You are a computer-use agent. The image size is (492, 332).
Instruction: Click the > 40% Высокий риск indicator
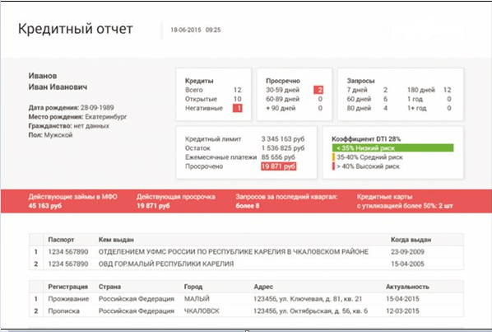coord(366,166)
